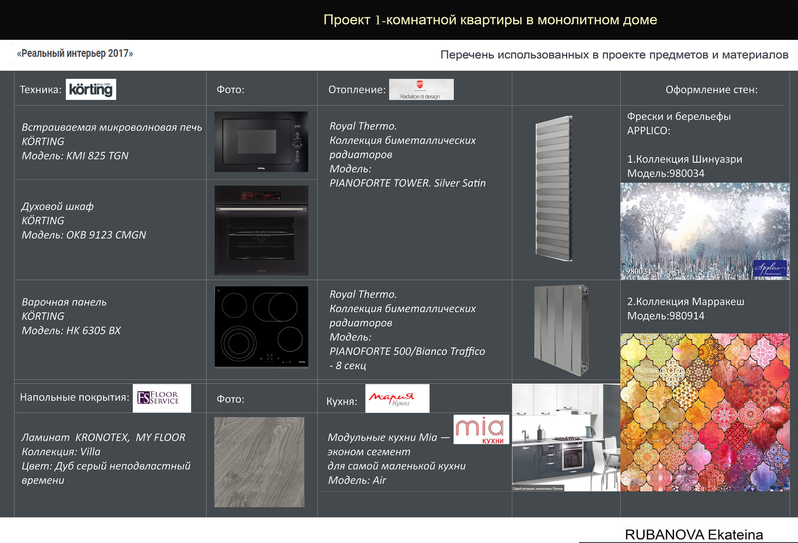This screenshot has height=543, width=798.
Task: Click the mia кухни logo
Action: point(482,429)
